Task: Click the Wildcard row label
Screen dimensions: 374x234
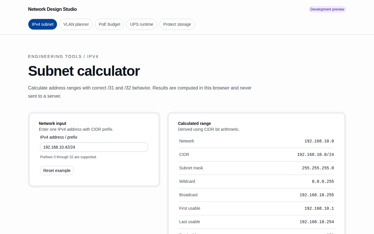Action: [x=187, y=181]
